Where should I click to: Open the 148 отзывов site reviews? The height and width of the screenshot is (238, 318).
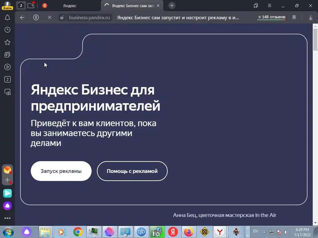point(271,17)
